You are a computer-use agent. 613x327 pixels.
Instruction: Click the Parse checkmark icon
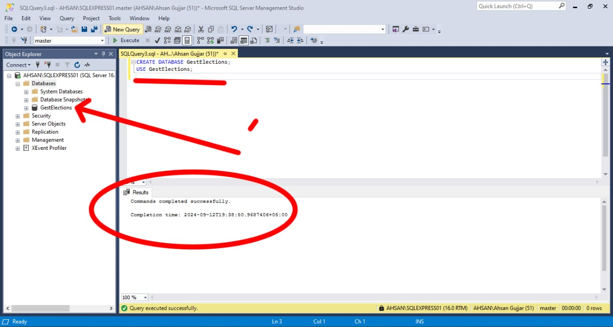point(157,40)
